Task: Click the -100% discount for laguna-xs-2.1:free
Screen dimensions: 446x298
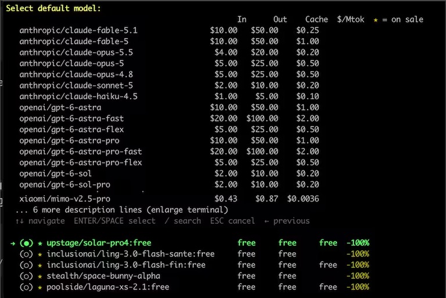Action: point(358,287)
